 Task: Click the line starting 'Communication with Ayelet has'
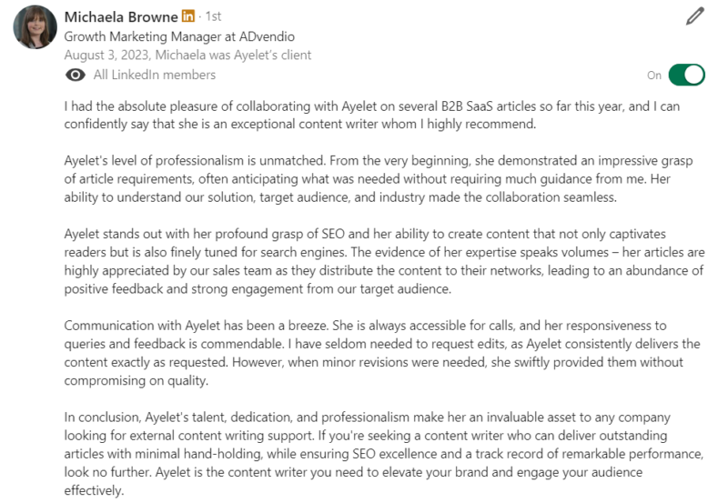[x=366, y=326]
